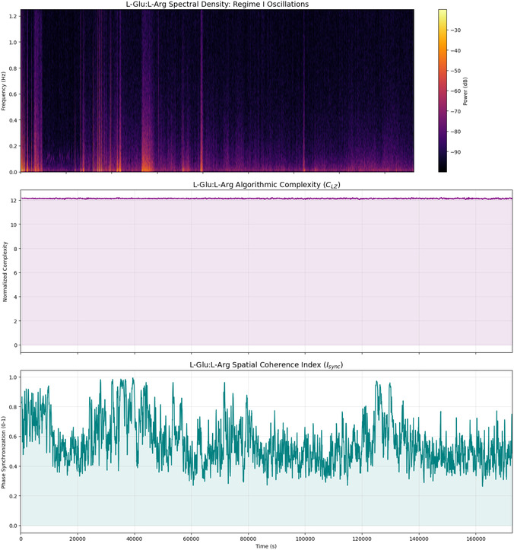Click the Spatial Coherence Index title
The image size is (514, 550).
pyautogui.click(x=266, y=365)
